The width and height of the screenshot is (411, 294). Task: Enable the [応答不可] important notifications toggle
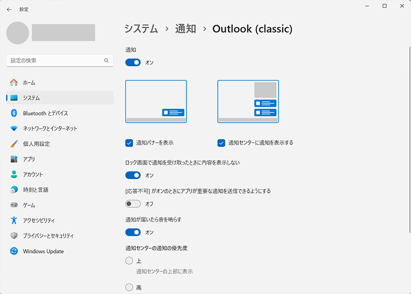[x=133, y=204]
